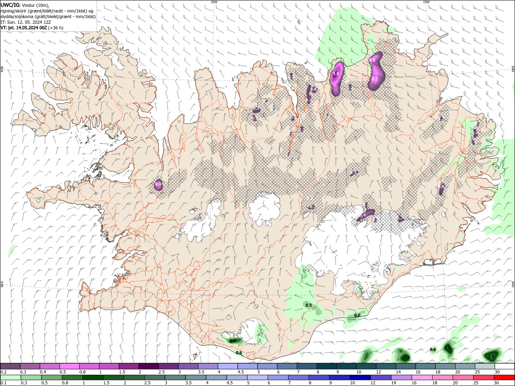Click the '1.9' value on the offshore rain cell
The width and height of the screenshot is (515, 386).
(448, 348)
